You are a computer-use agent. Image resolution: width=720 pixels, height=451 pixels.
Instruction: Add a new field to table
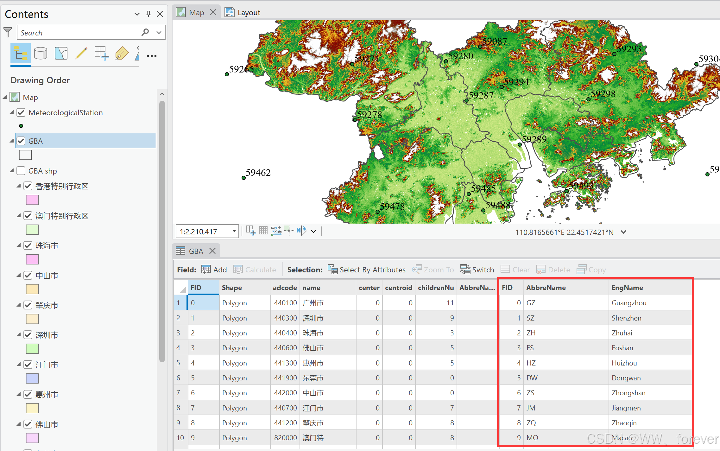(x=214, y=270)
